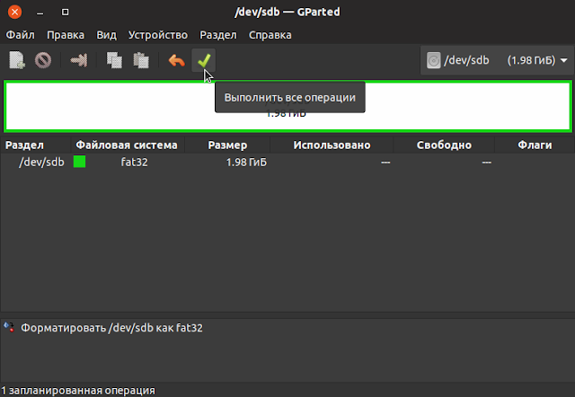Click the Copy partition icon

click(114, 60)
